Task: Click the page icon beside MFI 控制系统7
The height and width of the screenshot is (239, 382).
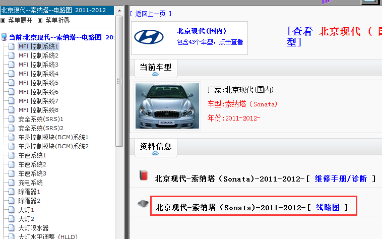Action: tap(12, 101)
